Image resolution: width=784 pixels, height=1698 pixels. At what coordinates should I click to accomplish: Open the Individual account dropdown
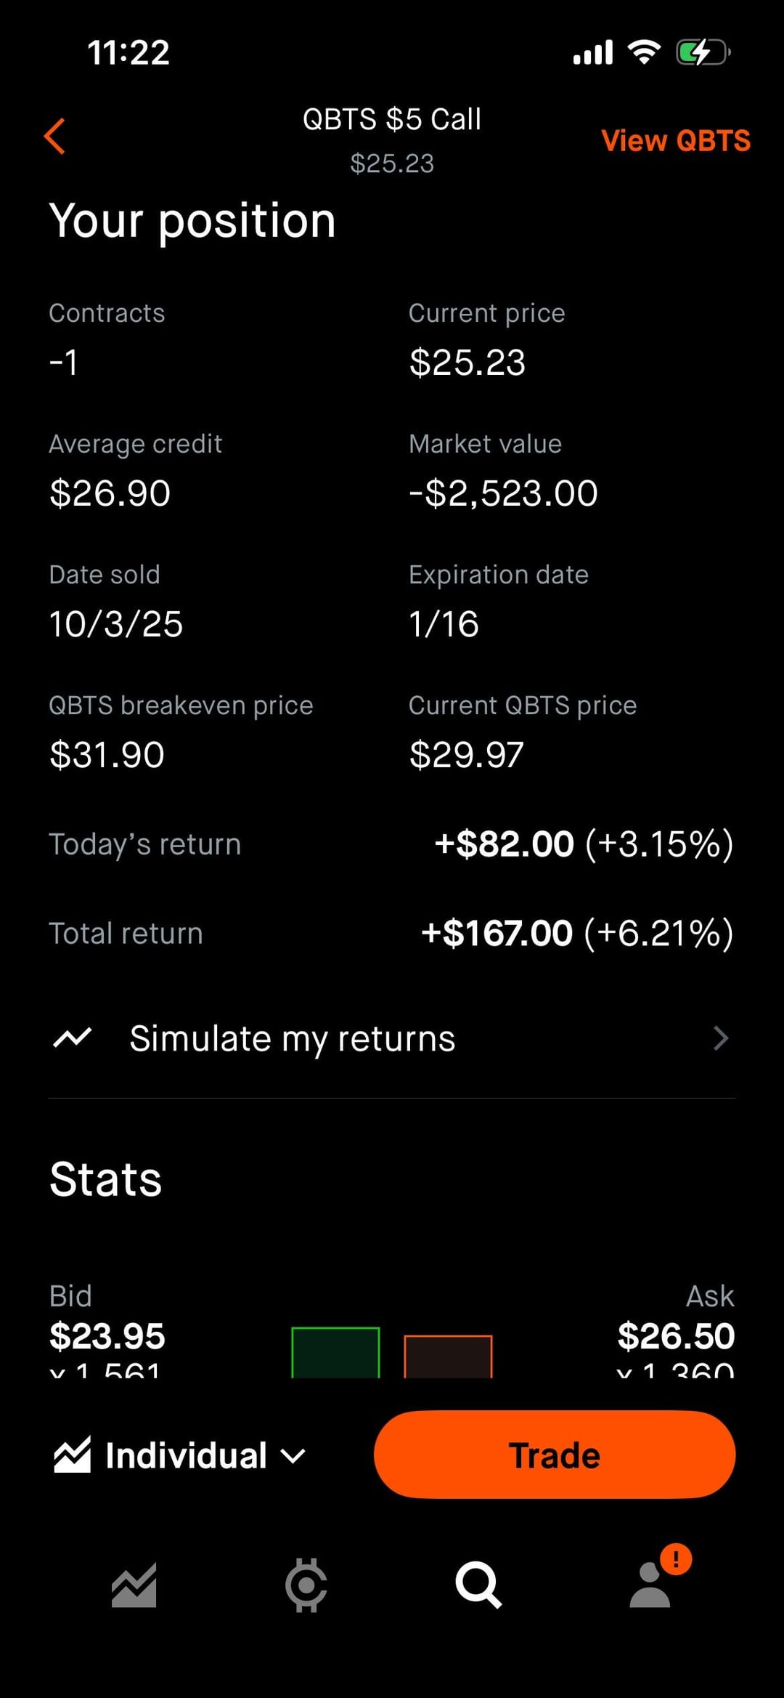[x=293, y=1456]
